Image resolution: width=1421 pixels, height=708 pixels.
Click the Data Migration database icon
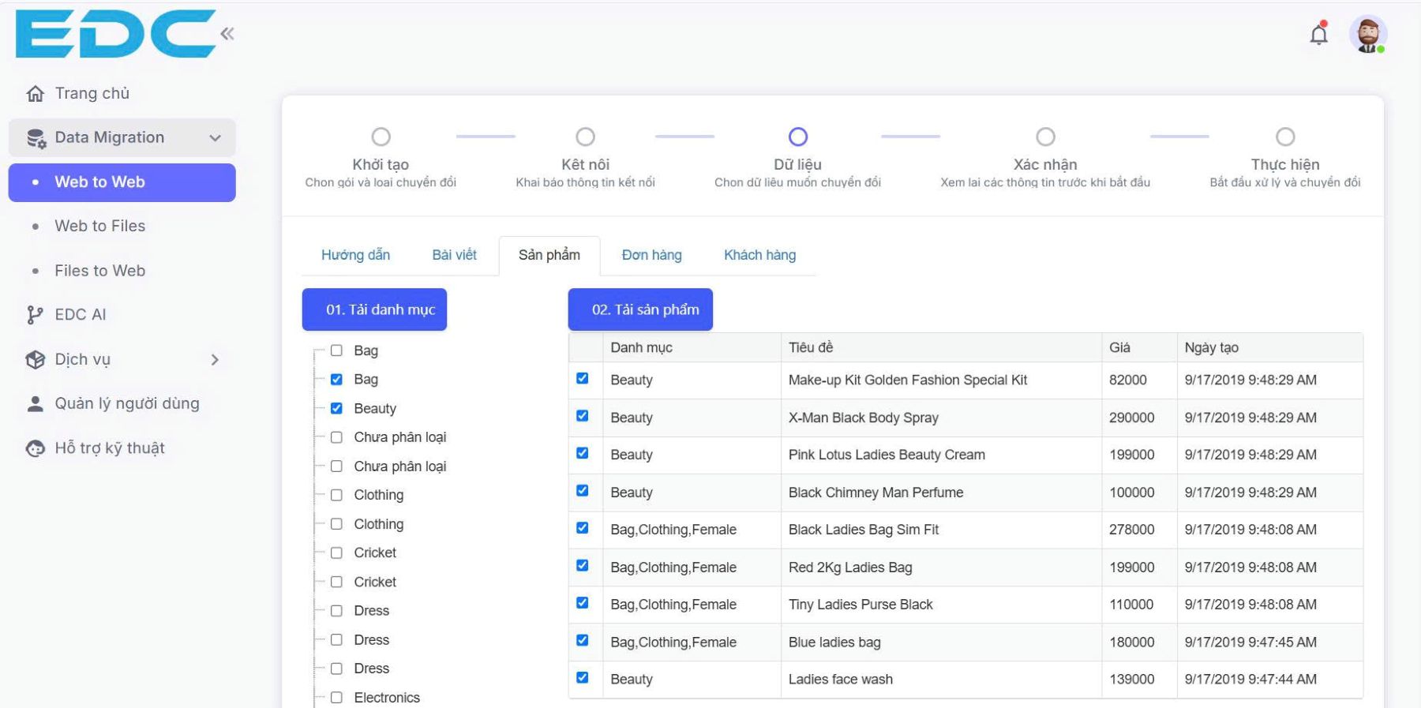pos(36,138)
